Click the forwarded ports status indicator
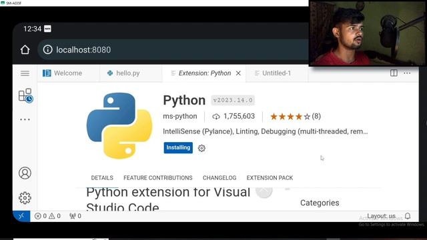Screen dimensions: 427x240 [x=75, y=216]
